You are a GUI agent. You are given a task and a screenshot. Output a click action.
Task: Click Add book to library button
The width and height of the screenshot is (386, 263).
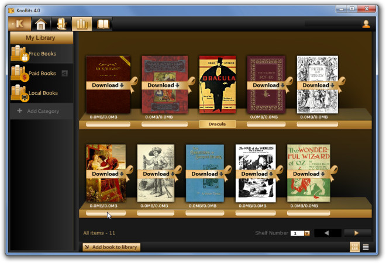tap(111, 247)
